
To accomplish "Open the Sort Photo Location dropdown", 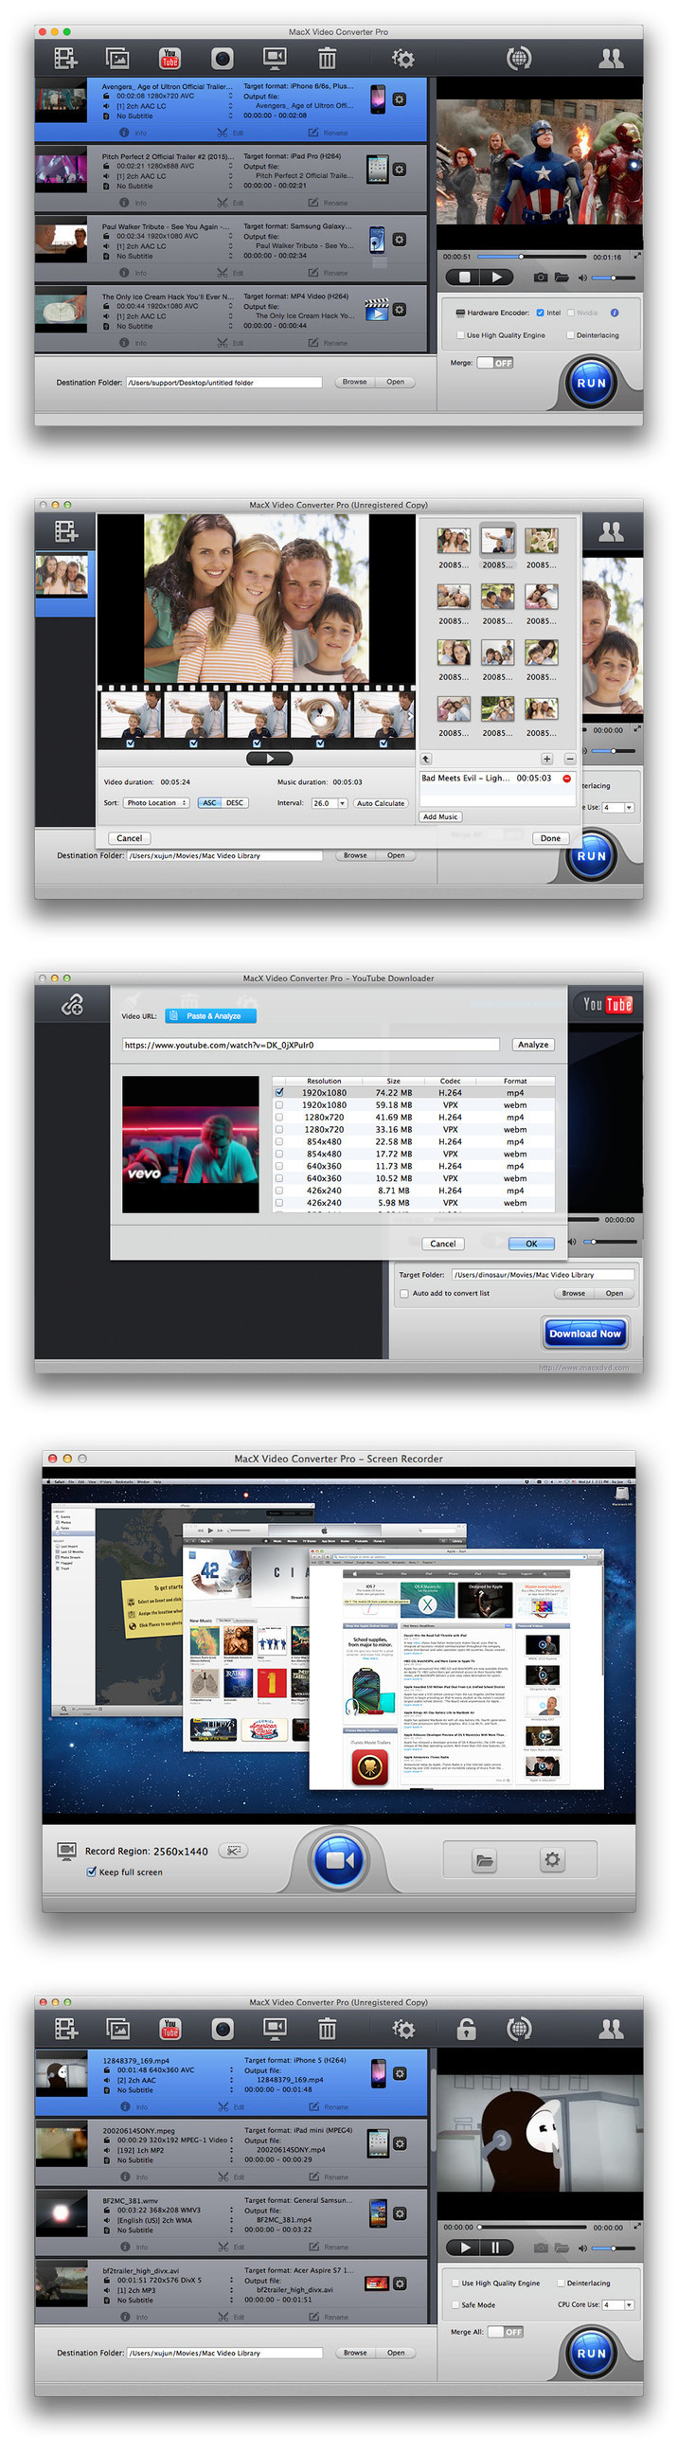I will pos(155,803).
